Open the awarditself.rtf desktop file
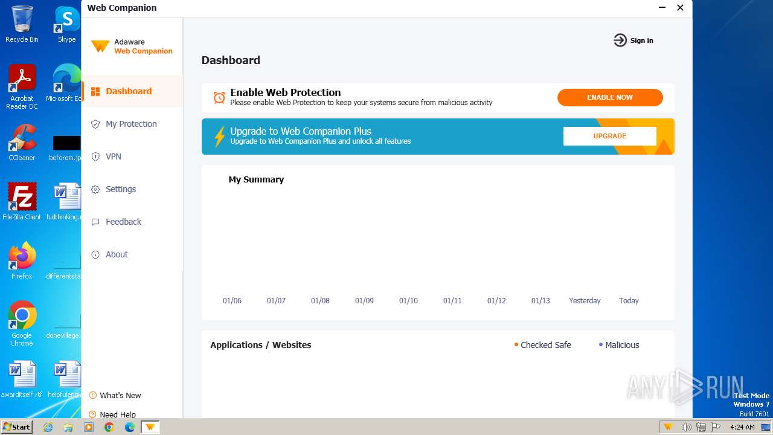The height and width of the screenshot is (435, 773). click(22, 379)
